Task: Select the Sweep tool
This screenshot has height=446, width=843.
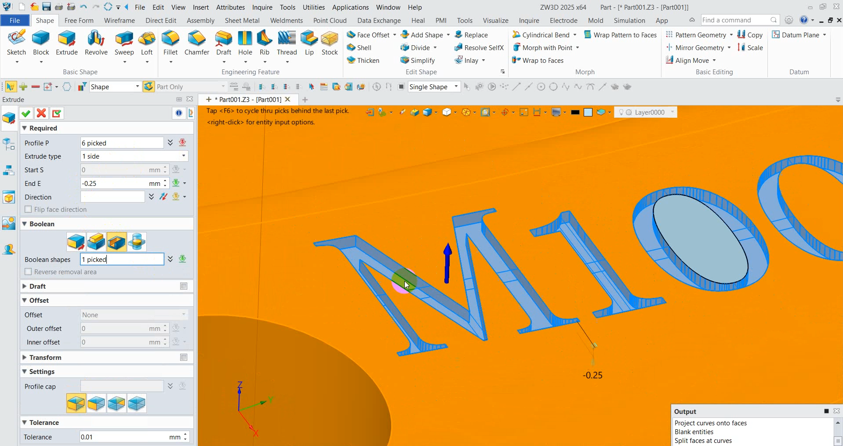Action: click(x=124, y=44)
